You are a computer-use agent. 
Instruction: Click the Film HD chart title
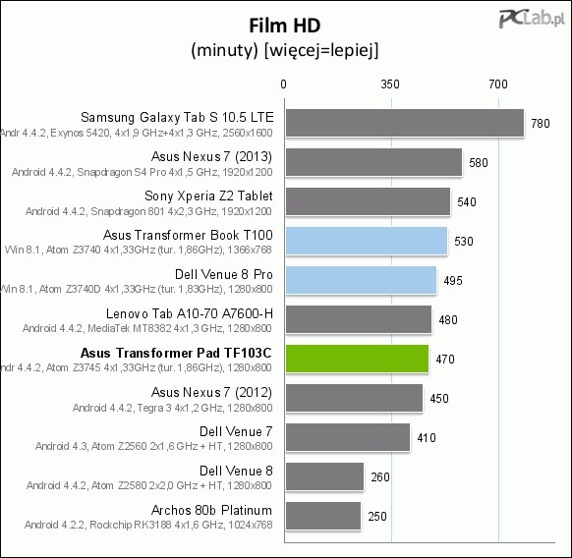click(285, 27)
